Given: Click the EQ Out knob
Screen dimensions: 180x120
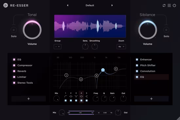Looking at the screenshot, I should (123, 98).
